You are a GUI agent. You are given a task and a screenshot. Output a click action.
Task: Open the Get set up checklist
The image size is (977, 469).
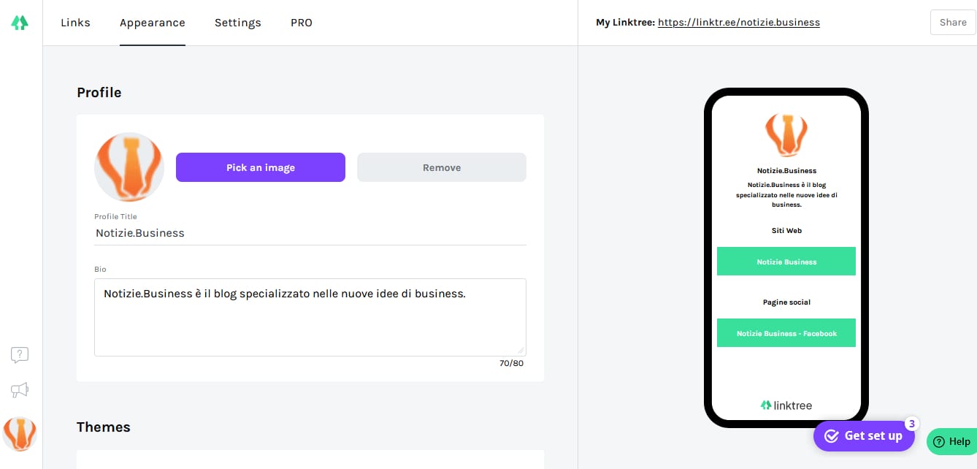[x=864, y=436]
